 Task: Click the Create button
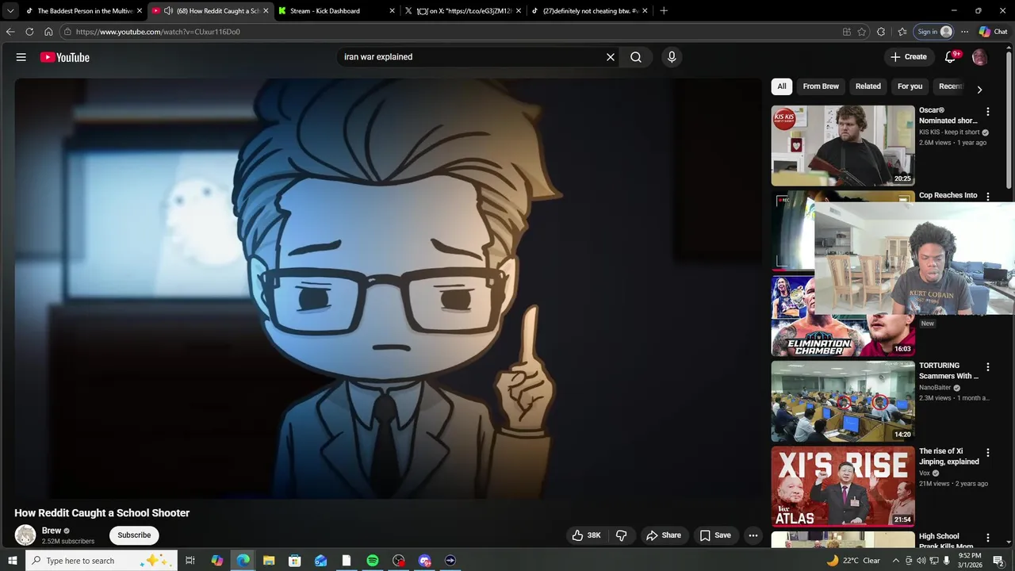pyautogui.click(x=908, y=57)
